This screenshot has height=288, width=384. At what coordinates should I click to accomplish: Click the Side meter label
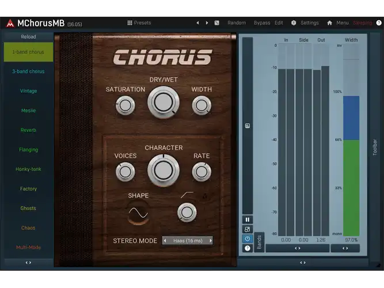tap(303, 40)
